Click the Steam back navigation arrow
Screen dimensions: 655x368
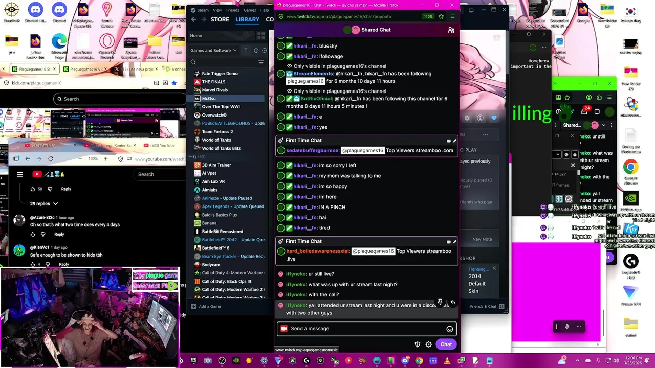pyautogui.click(x=193, y=19)
